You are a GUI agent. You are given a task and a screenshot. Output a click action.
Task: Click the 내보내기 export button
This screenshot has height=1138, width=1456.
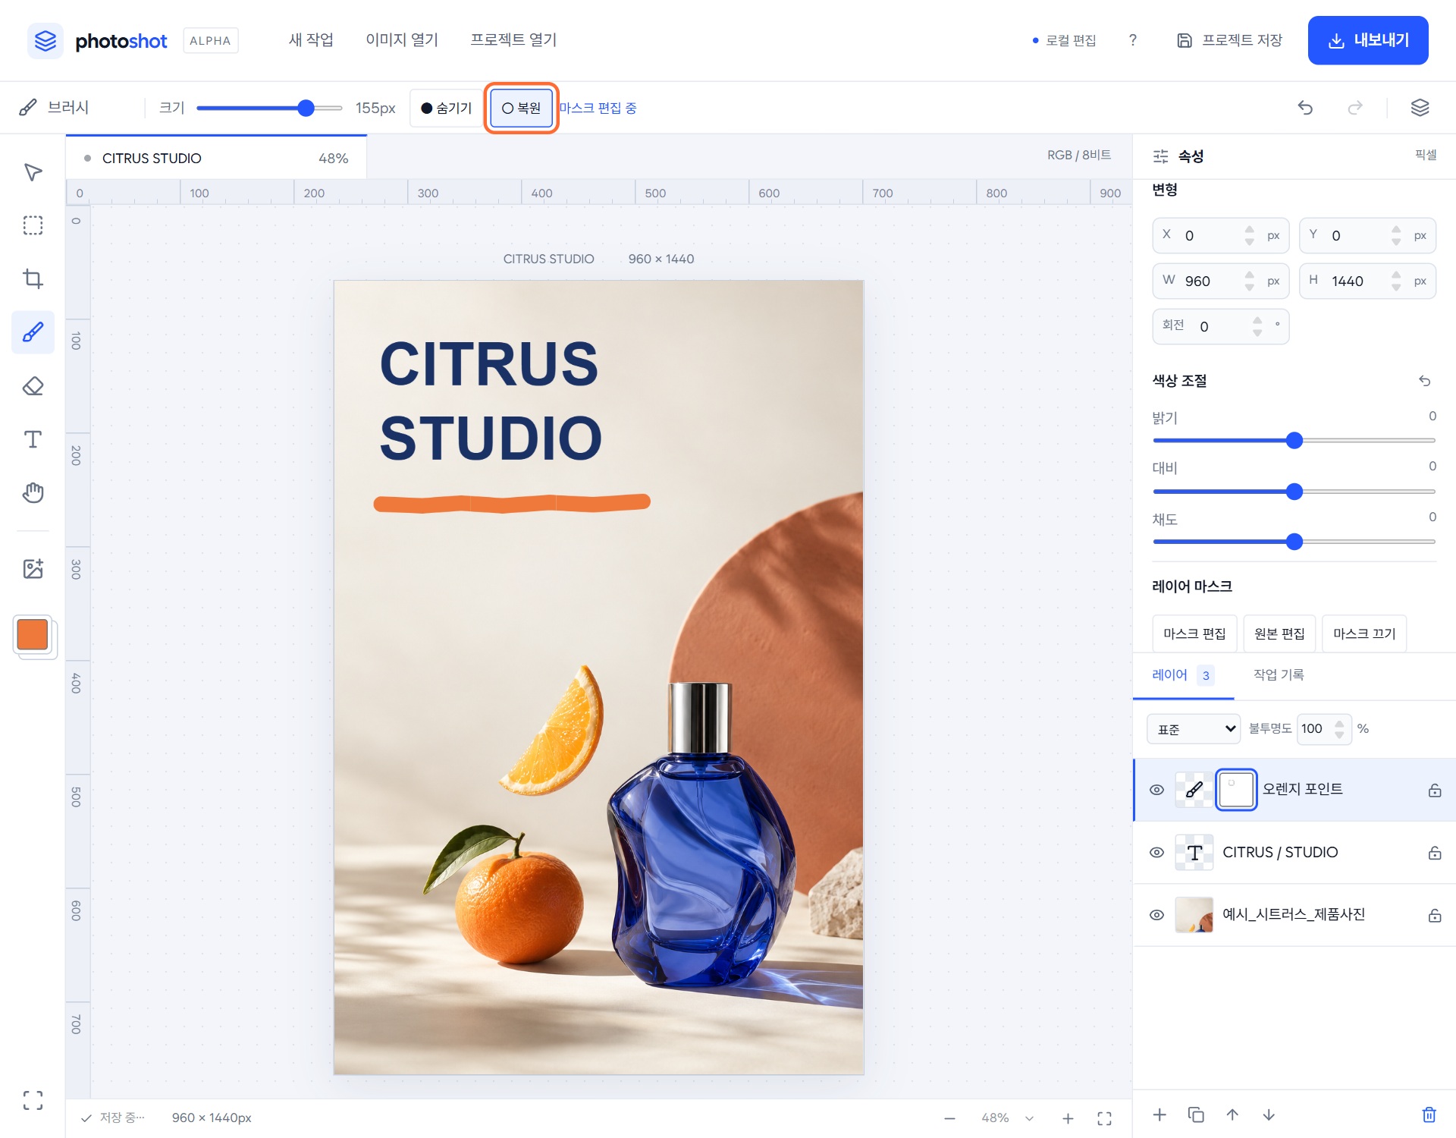(1368, 40)
